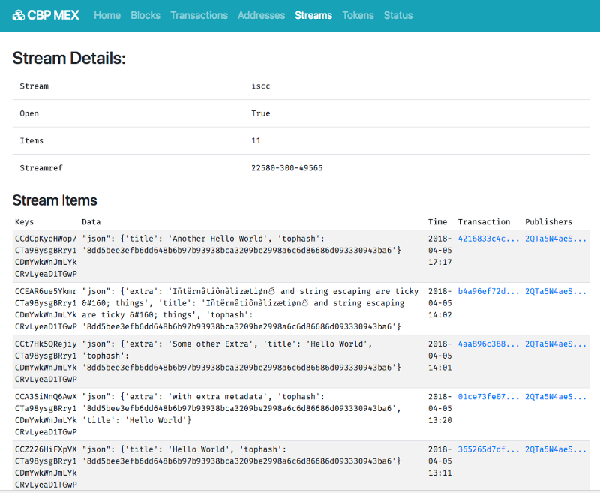Image resolution: width=600 pixels, height=493 pixels.
Task: Click the Keys column header
Action: pyautogui.click(x=25, y=221)
